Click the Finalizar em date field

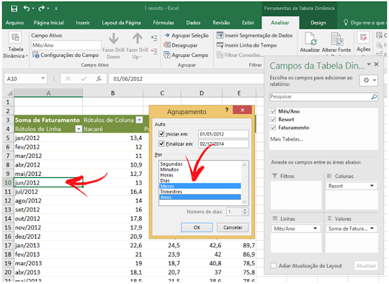(x=223, y=143)
